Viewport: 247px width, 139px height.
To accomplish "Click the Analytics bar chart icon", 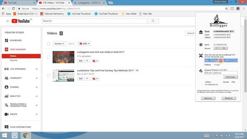I will pos(7,96).
